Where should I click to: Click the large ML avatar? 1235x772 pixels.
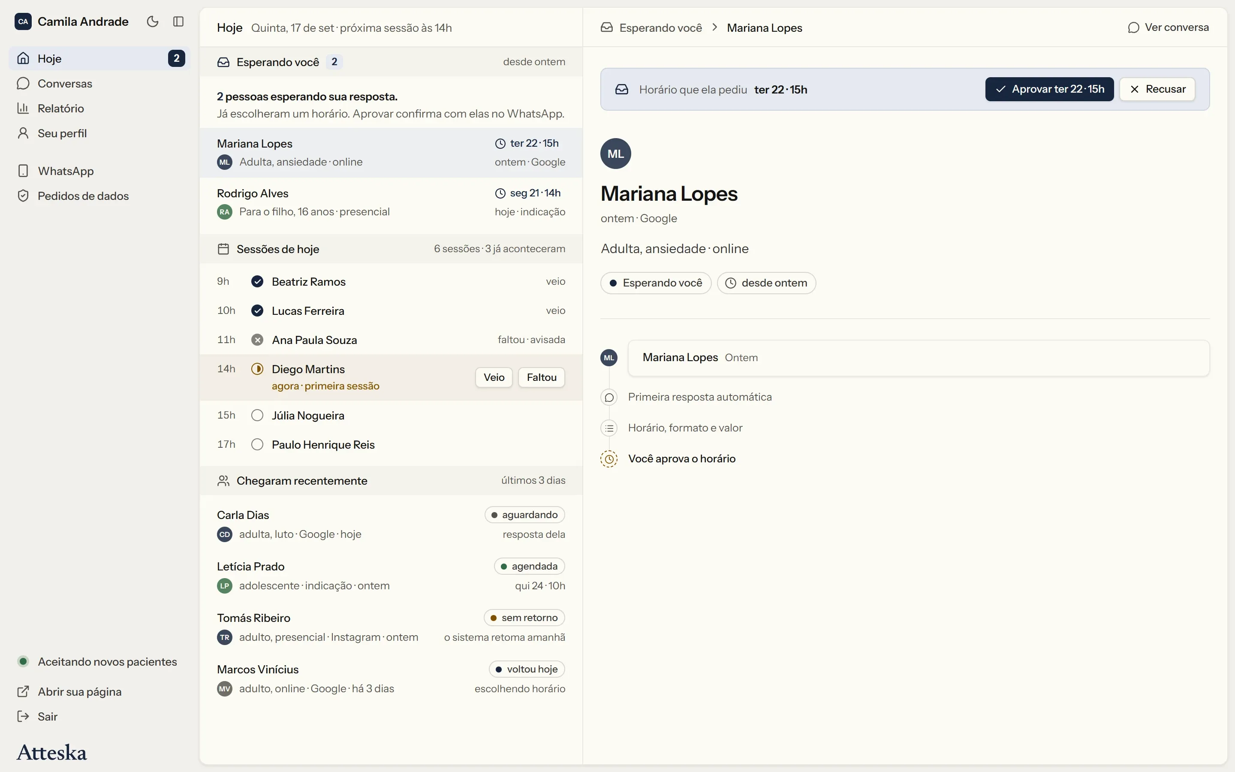[x=615, y=154]
